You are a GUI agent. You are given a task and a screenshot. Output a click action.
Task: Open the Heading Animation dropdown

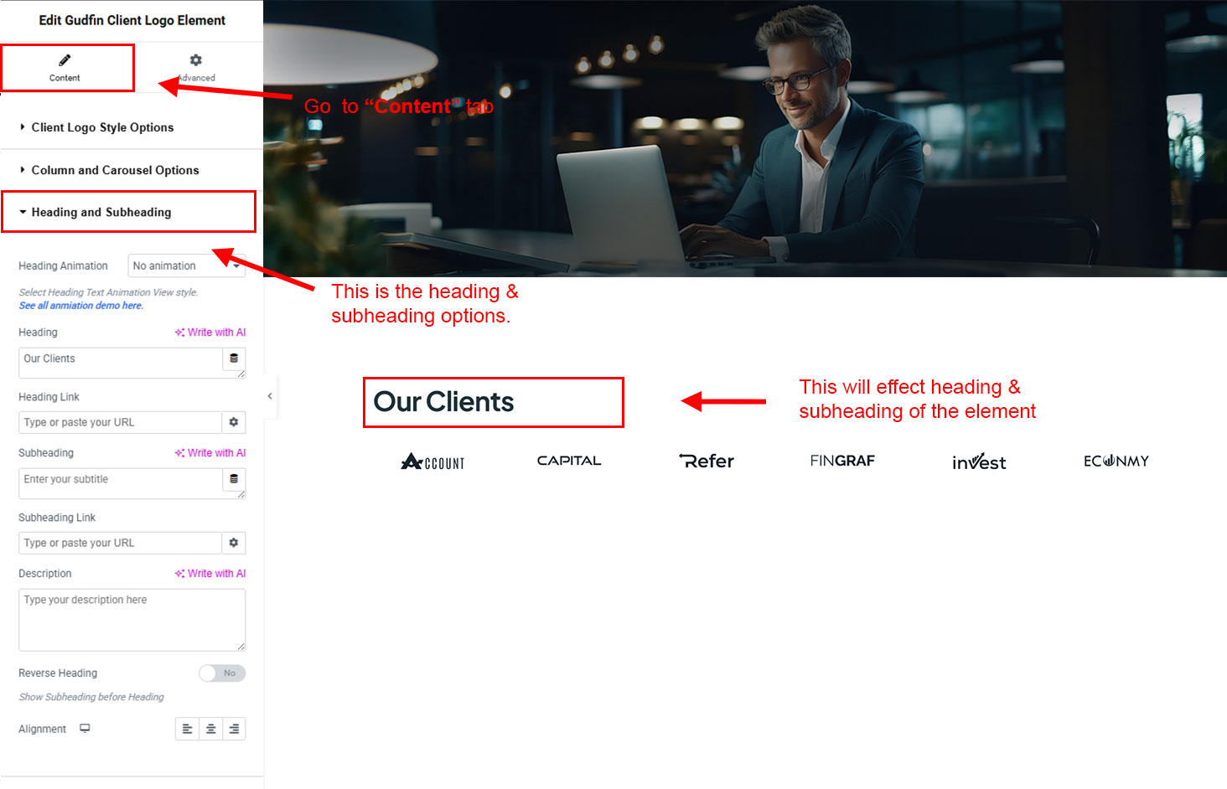pos(186,266)
